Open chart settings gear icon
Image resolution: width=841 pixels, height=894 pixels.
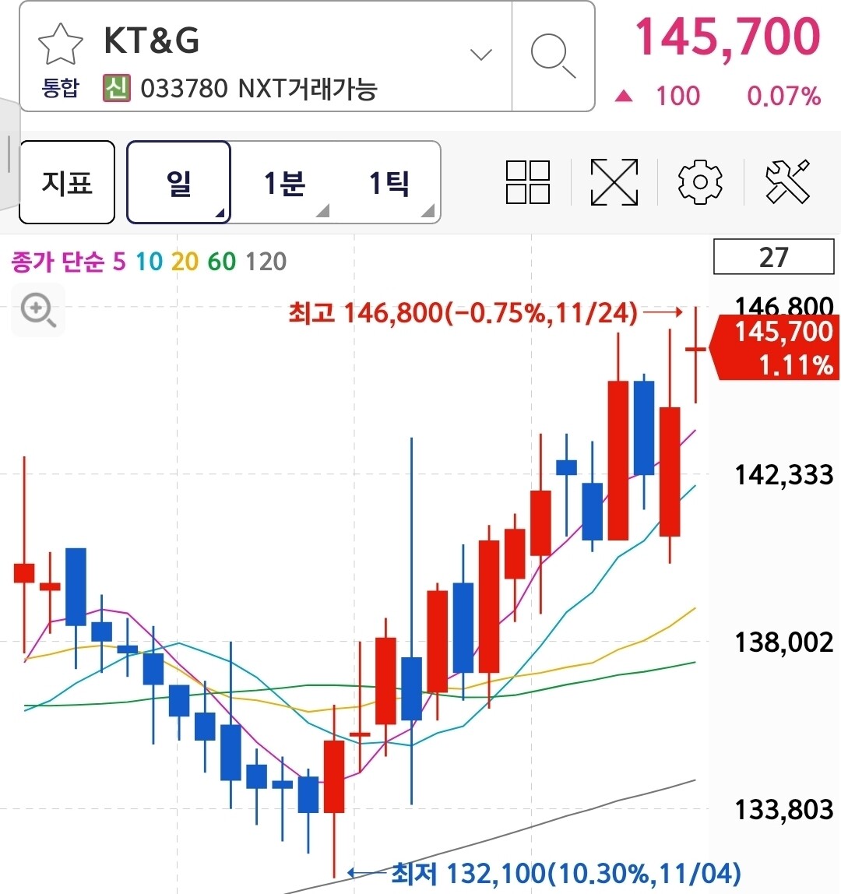[x=700, y=182]
